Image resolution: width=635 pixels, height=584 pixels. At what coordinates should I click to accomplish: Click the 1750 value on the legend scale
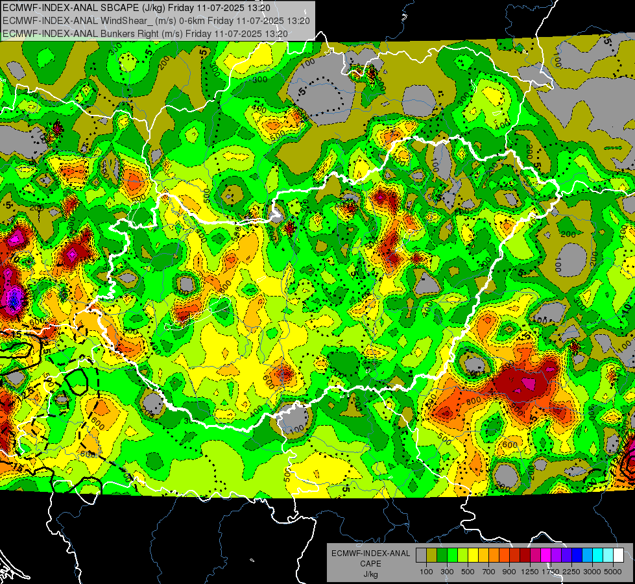click(551, 572)
